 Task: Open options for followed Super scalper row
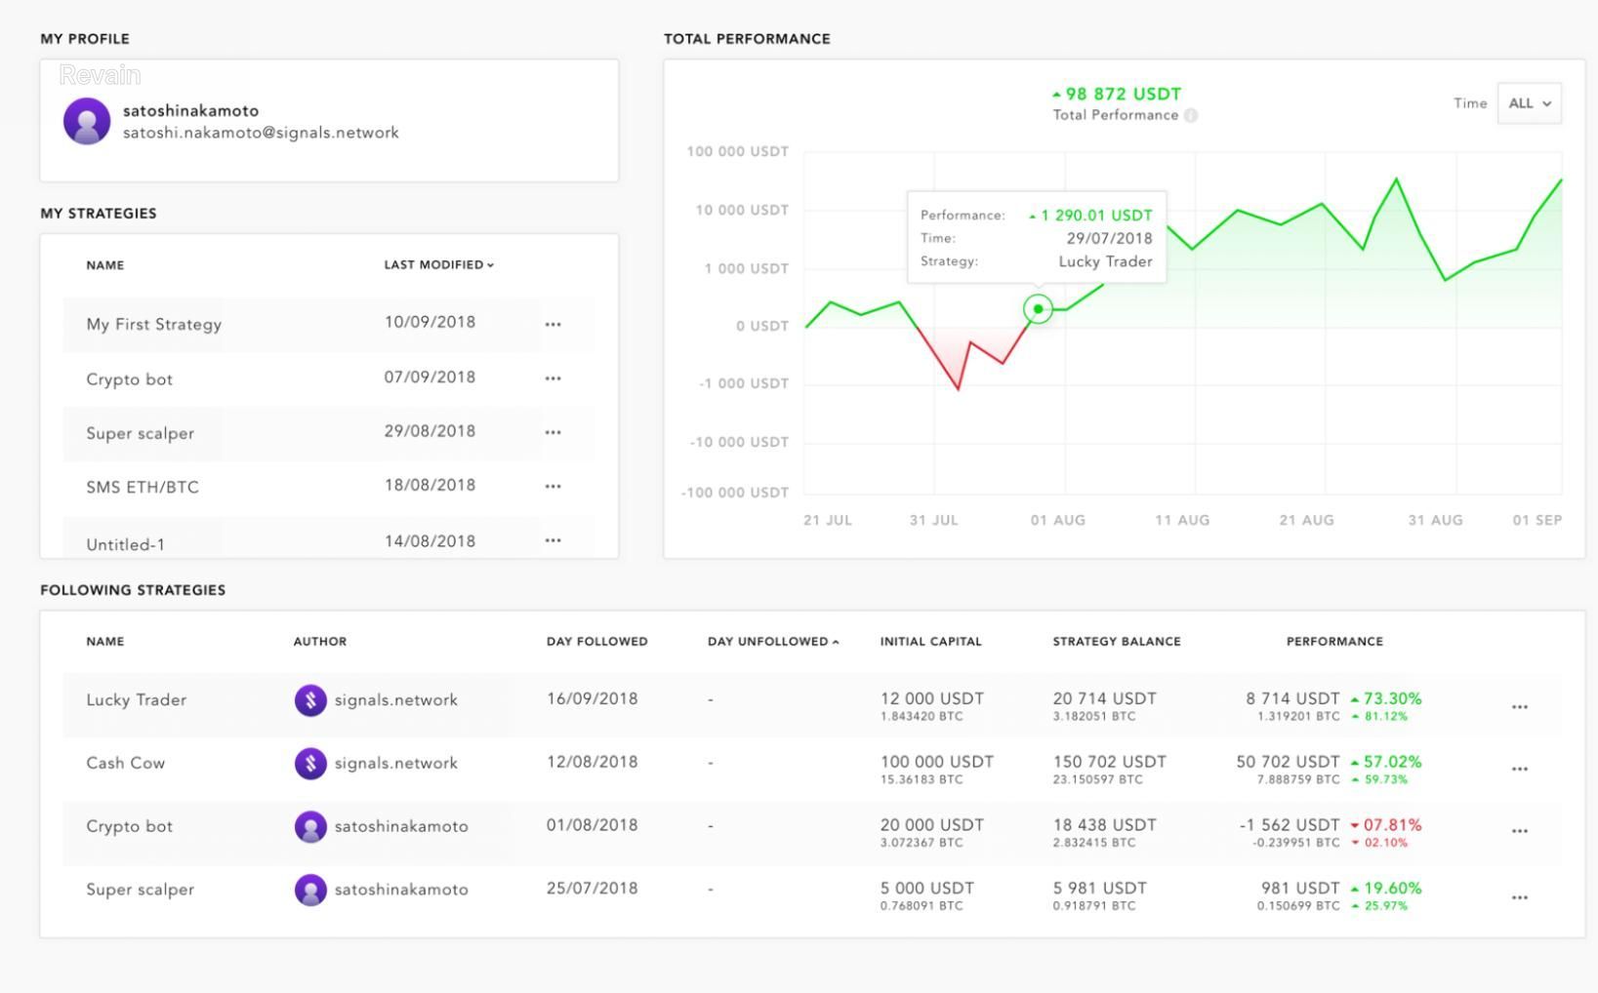coord(1519,897)
